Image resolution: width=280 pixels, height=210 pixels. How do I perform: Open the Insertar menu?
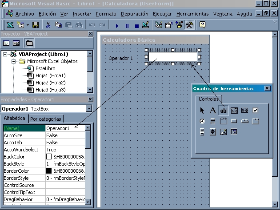pyautogui.click(x=82, y=14)
